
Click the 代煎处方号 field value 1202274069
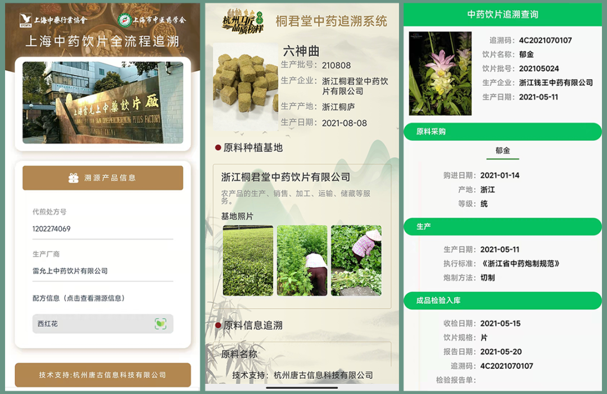[x=52, y=229]
